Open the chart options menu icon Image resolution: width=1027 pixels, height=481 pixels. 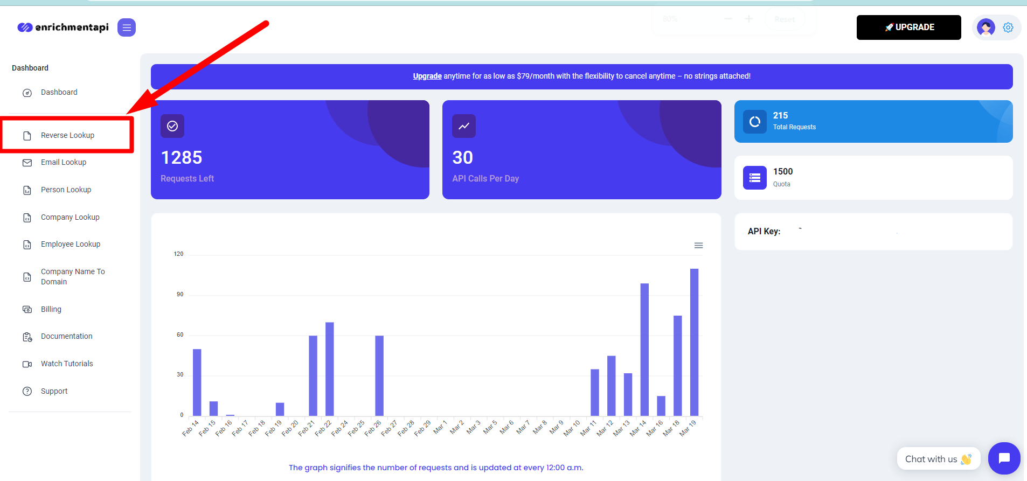tap(698, 246)
